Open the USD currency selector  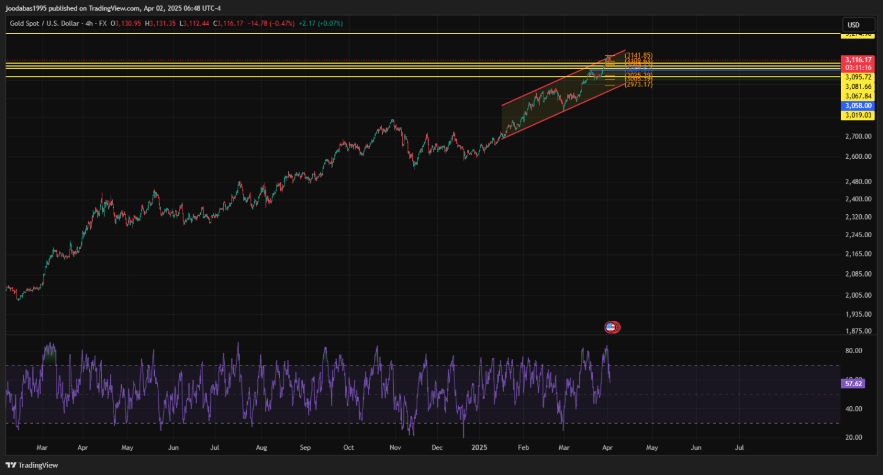pyautogui.click(x=853, y=25)
